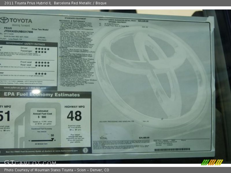Click the "Estimated Annual Fuel Cost" label
This screenshot has height=173, width=231.
[42, 112]
